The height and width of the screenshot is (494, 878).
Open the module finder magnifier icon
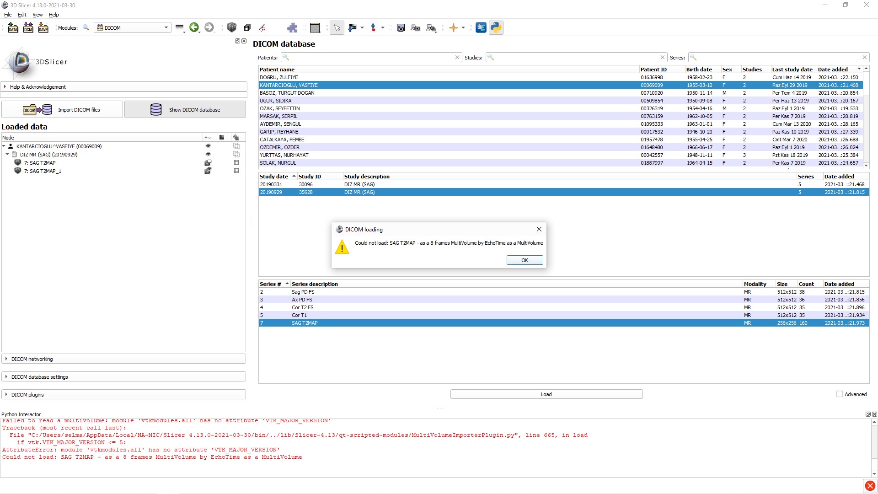click(x=86, y=28)
